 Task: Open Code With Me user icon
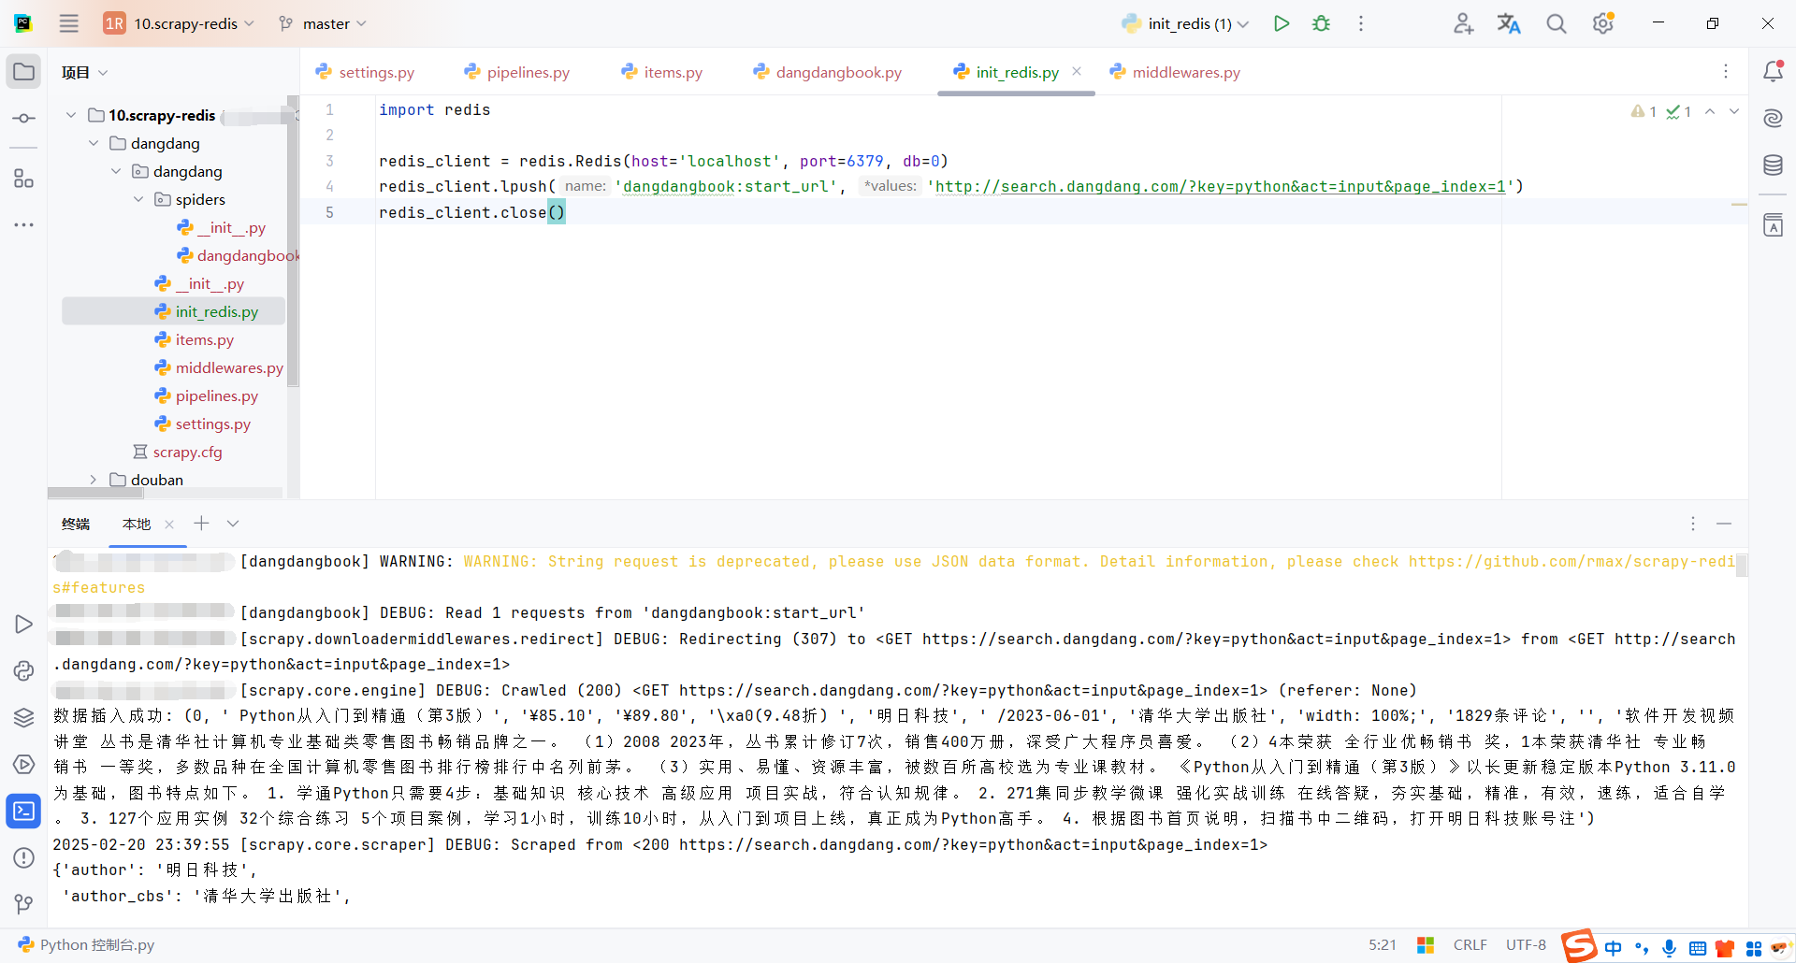pos(1463,23)
